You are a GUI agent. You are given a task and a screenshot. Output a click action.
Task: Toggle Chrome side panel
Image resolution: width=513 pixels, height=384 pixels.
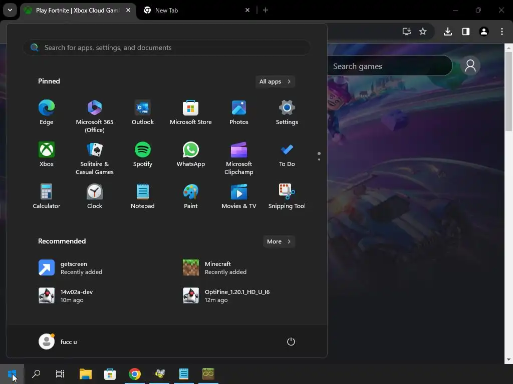pyautogui.click(x=466, y=31)
